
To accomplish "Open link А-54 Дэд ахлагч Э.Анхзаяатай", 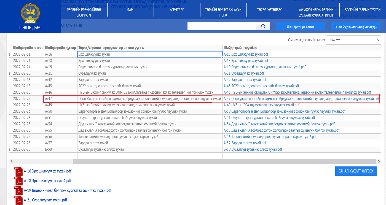I will (x=279, y=124).
